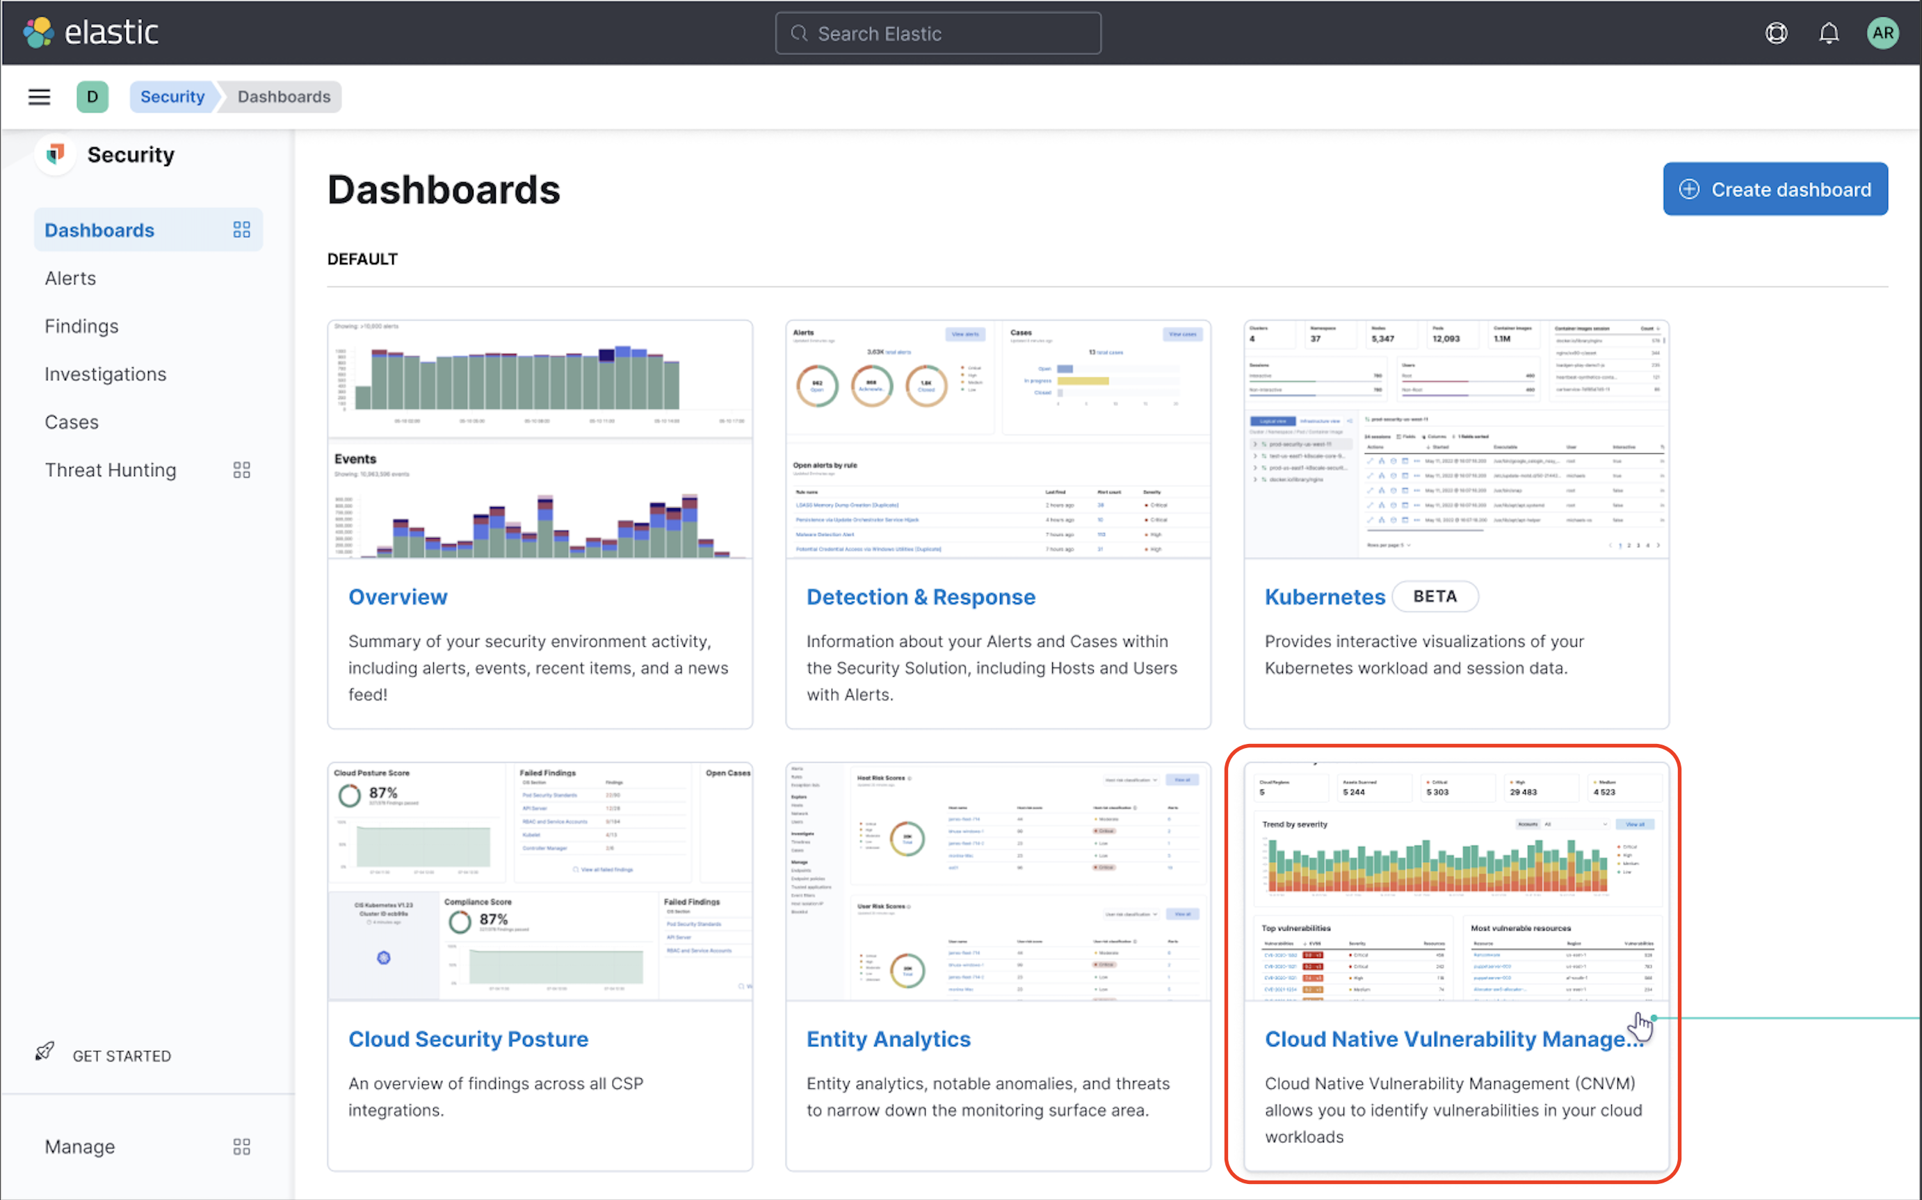1922x1200 pixels.
Task: Open the help and support icon
Action: 1776,33
